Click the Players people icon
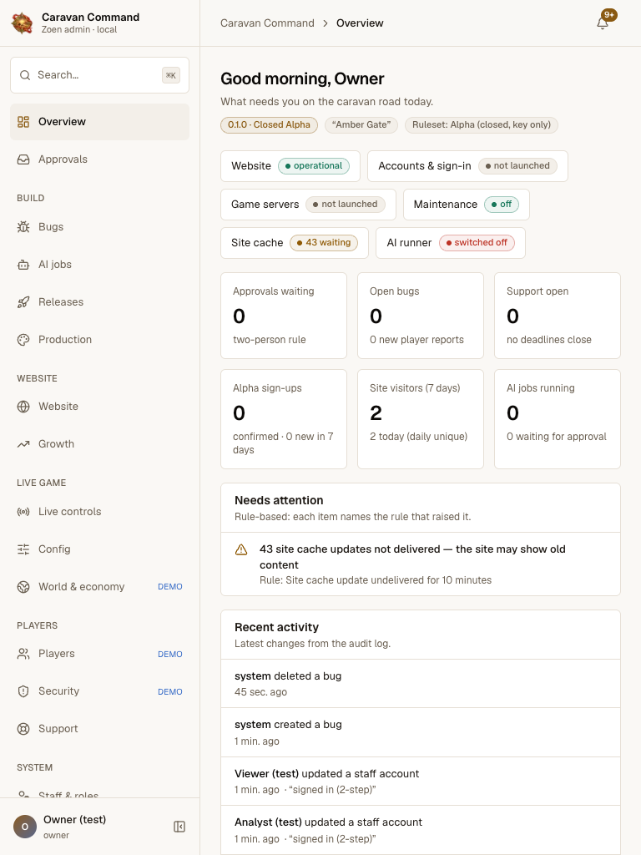The width and height of the screenshot is (641, 855). (23, 654)
